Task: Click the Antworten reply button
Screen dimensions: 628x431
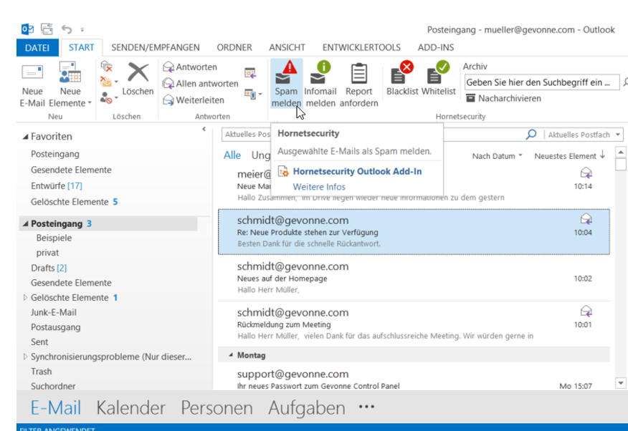Action: click(191, 67)
